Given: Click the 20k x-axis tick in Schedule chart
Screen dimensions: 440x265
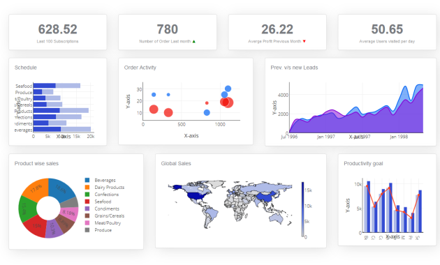Looking at the screenshot, I should [91, 137].
